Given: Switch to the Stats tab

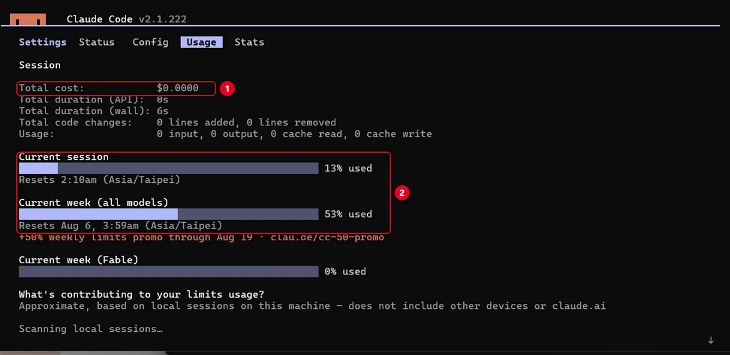Looking at the screenshot, I should pyautogui.click(x=249, y=42).
